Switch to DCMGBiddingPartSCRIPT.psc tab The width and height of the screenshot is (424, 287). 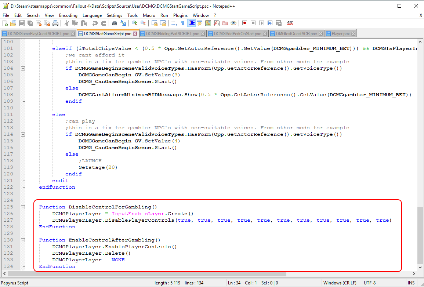pos(173,34)
